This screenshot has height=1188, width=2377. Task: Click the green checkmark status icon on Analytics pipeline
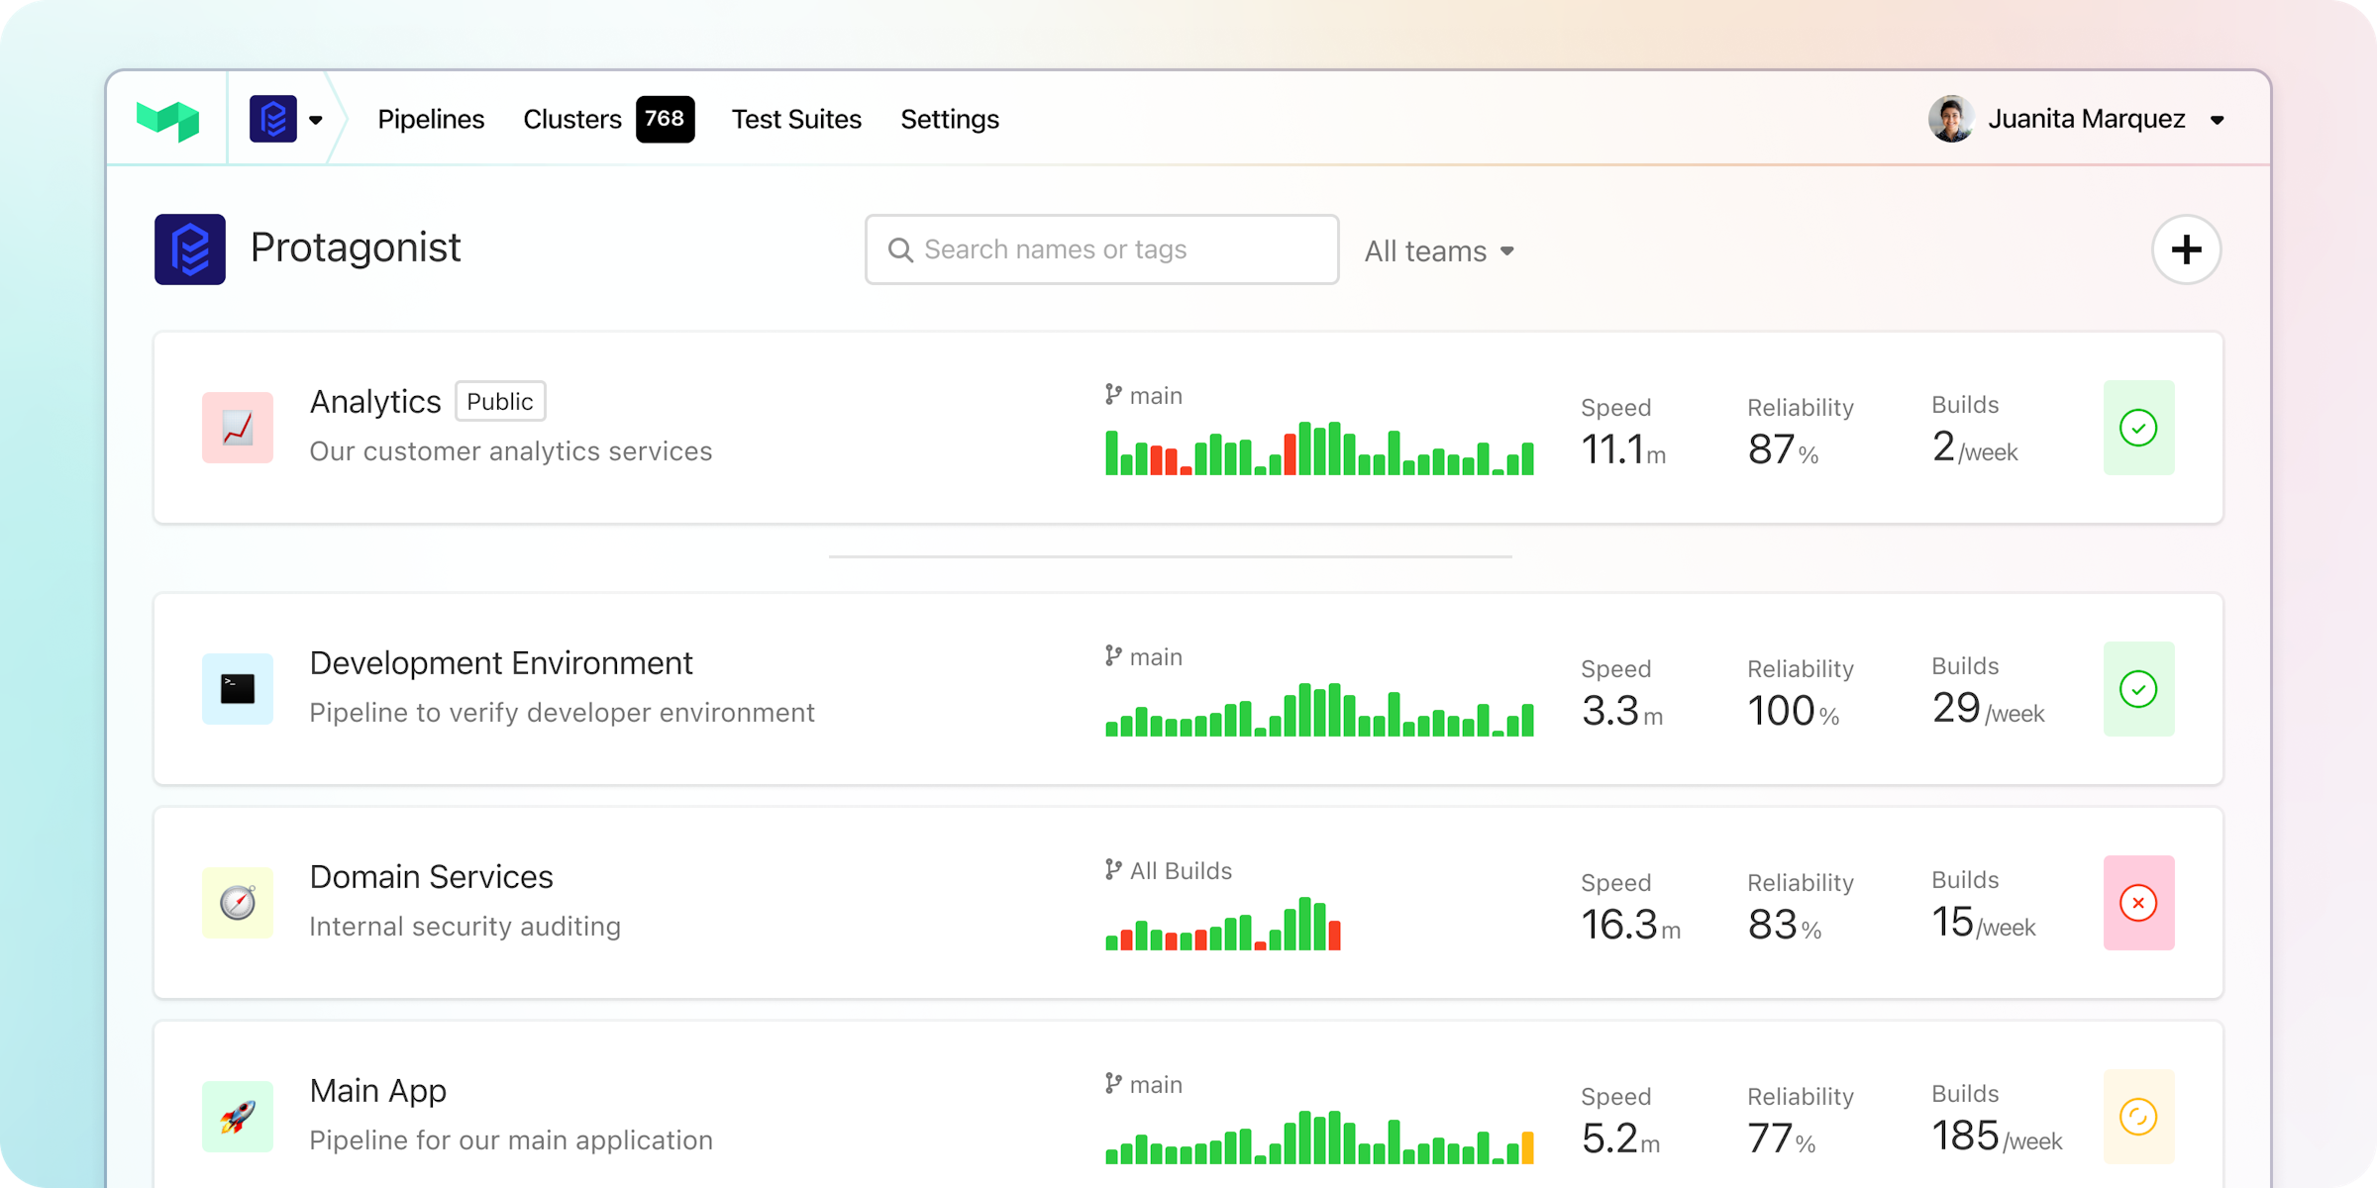[2139, 428]
